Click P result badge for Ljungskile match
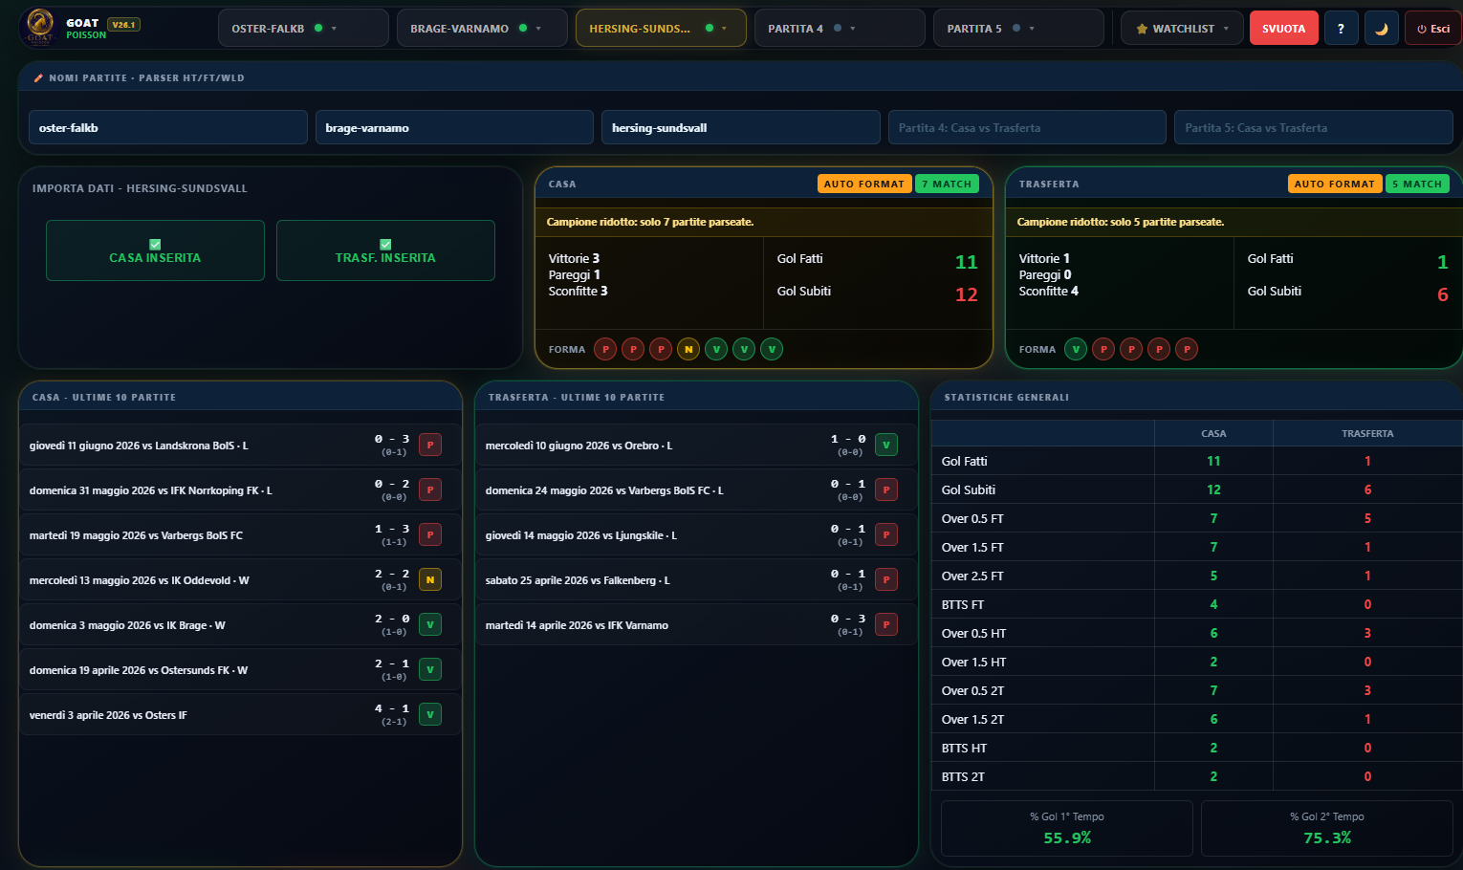Image resolution: width=1463 pixels, height=870 pixels. click(886, 534)
